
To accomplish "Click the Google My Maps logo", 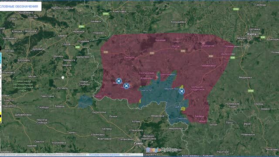I will pos(161,150).
